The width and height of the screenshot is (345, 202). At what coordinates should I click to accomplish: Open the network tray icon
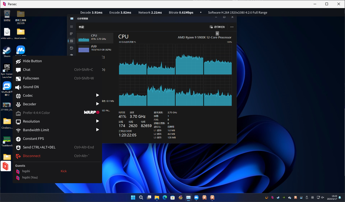pos(318,198)
